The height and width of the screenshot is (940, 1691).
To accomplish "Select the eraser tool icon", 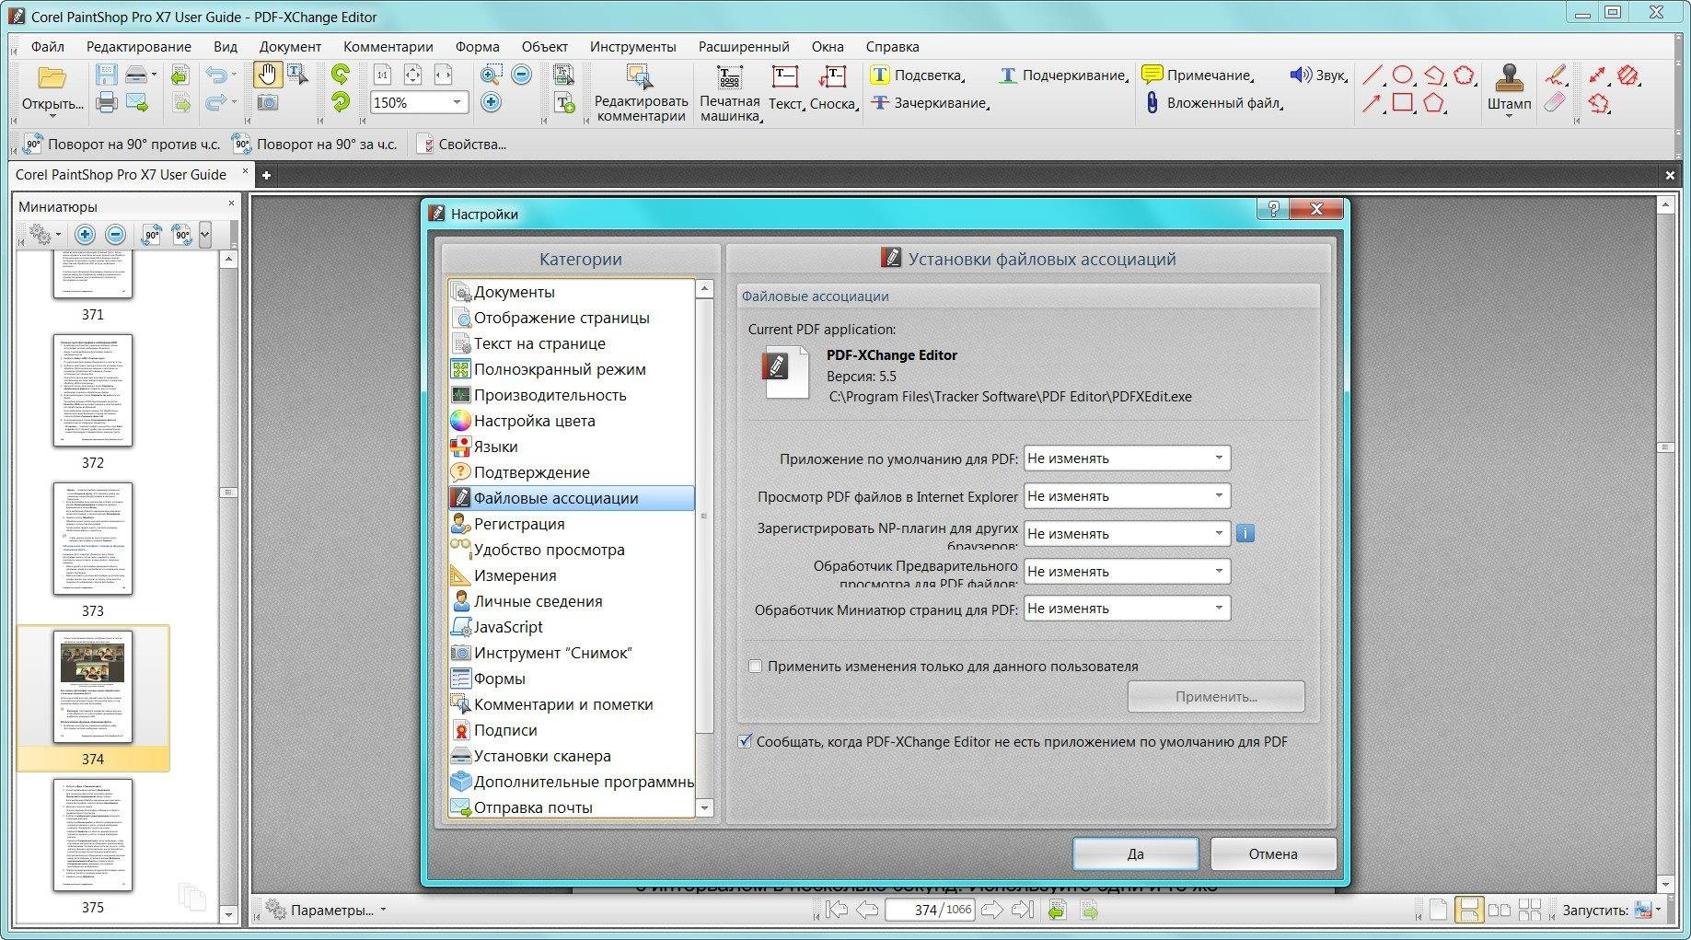I will [1555, 103].
